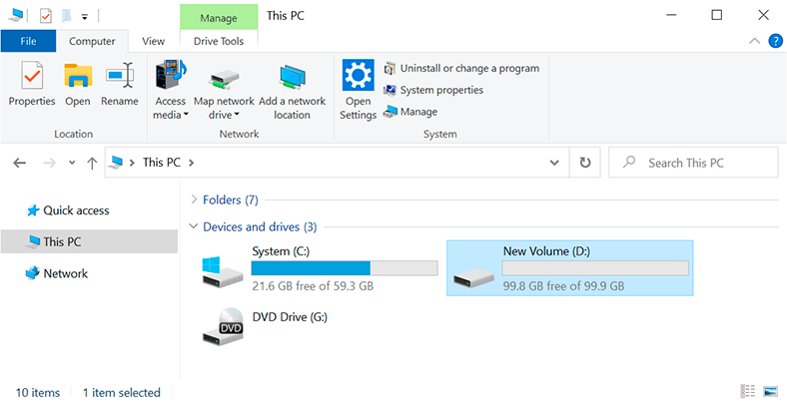787x404 pixels.
Task: Click the address bar folder icon
Action: [116, 162]
